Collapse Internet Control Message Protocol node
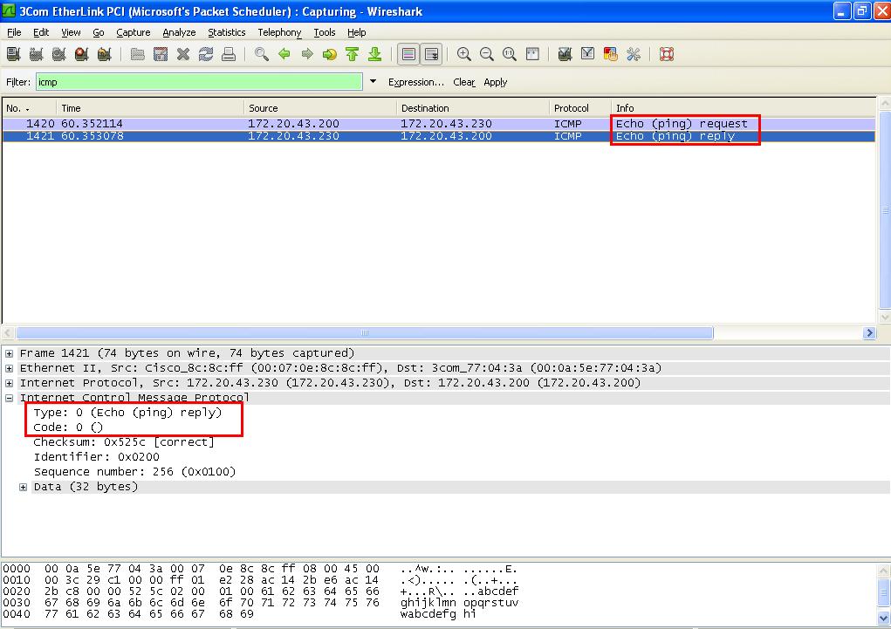Screen dimensions: 891x629 [9, 398]
